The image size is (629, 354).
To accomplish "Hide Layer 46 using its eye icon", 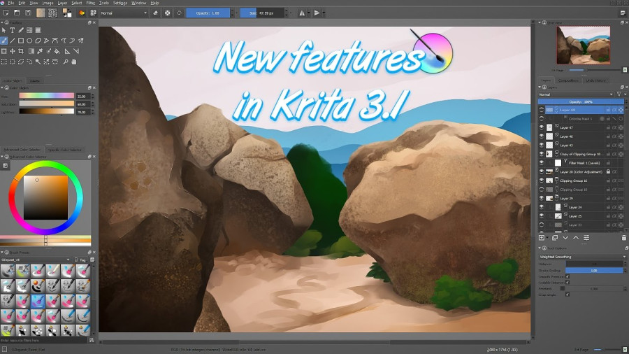I will click(x=542, y=136).
